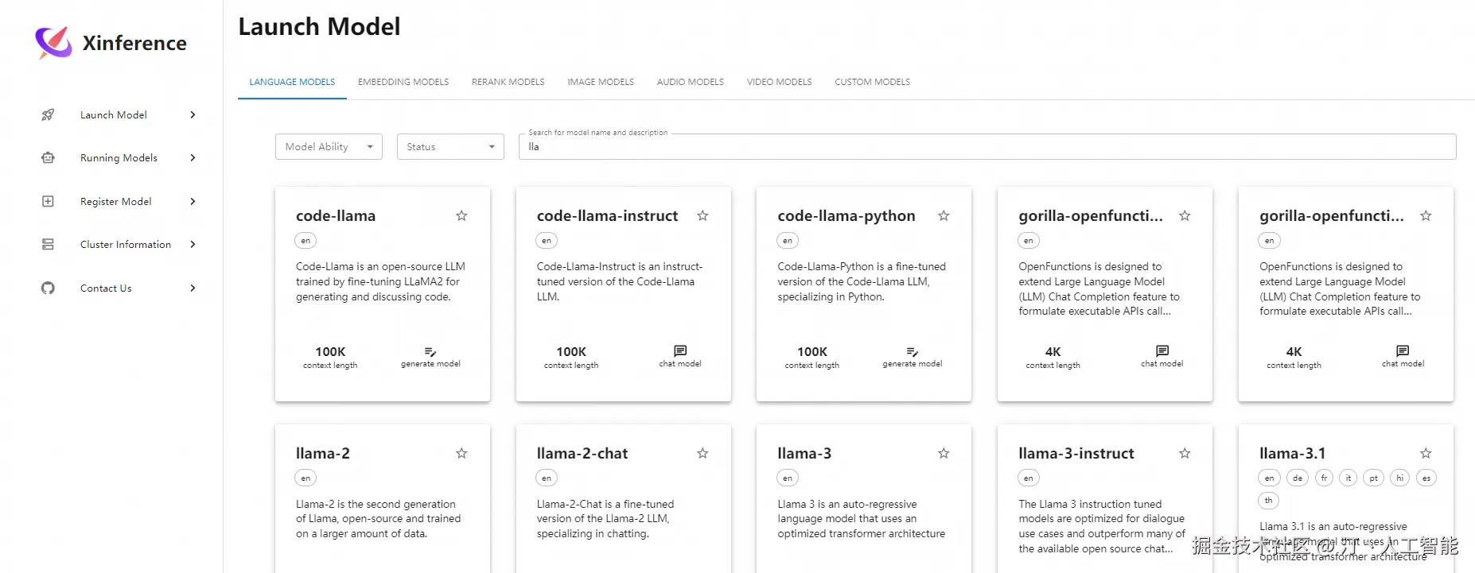Click the GitHub icon beside Contact Us
This screenshot has height=573, width=1475.
click(48, 288)
